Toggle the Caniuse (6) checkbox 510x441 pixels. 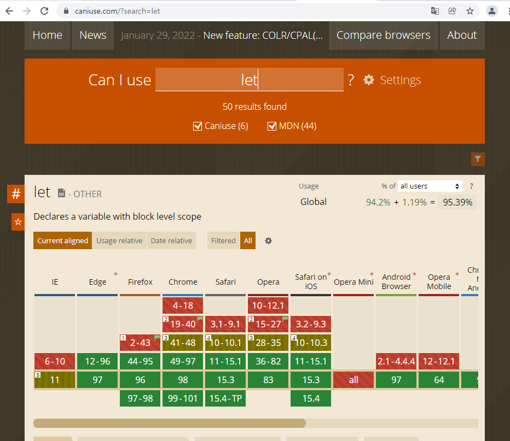pyautogui.click(x=198, y=126)
